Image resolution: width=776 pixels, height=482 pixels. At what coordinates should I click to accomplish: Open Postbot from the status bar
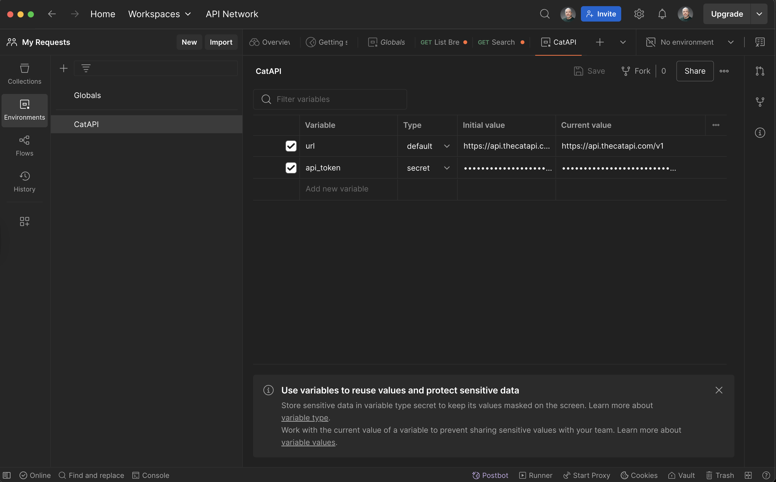490,475
